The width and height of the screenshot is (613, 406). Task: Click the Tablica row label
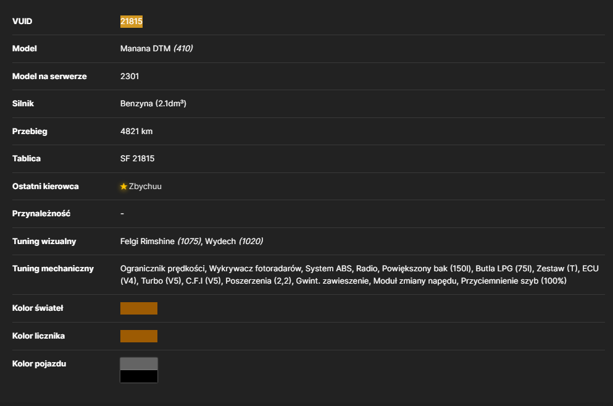pyautogui.click(x=27, y=159)
